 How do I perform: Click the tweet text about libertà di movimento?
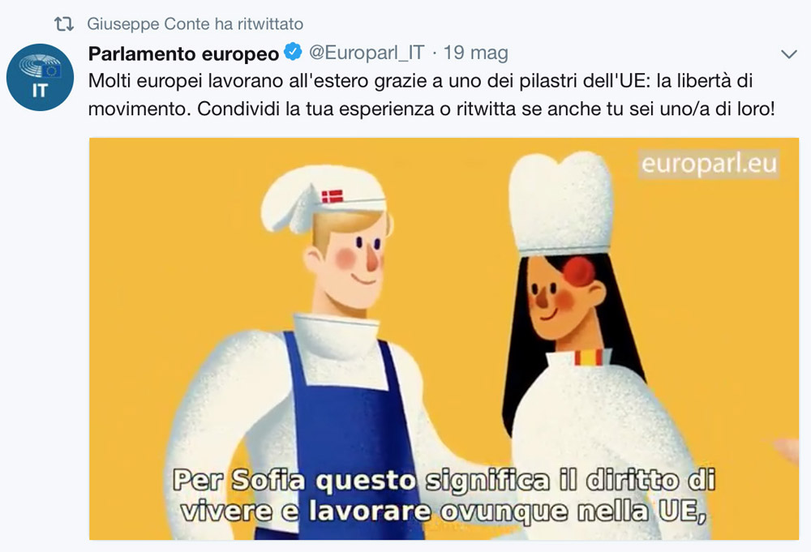point(431,95)
